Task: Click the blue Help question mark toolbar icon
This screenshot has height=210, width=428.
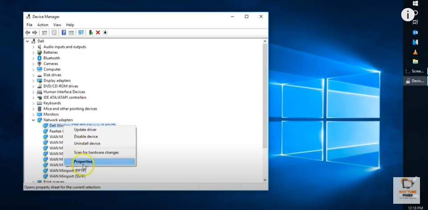Action: 64,32
